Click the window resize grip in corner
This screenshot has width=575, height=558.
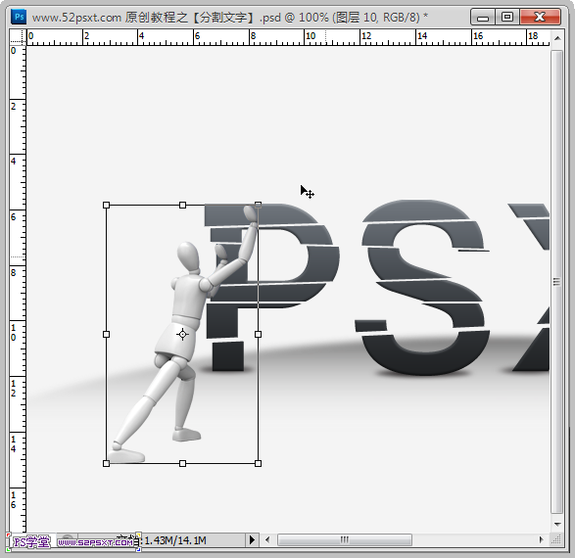coord(557,539)
